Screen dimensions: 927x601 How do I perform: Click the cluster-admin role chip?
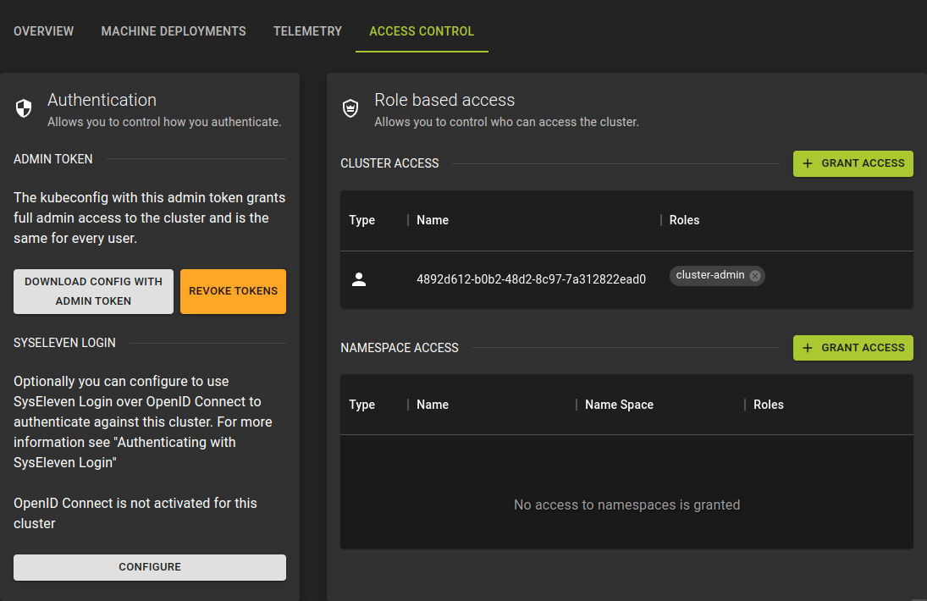(711, 275)
